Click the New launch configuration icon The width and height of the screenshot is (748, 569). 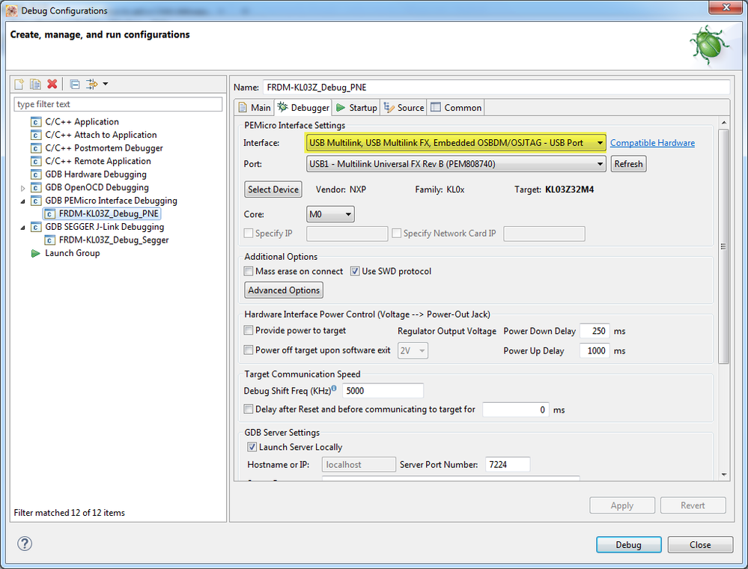(19, 84)
